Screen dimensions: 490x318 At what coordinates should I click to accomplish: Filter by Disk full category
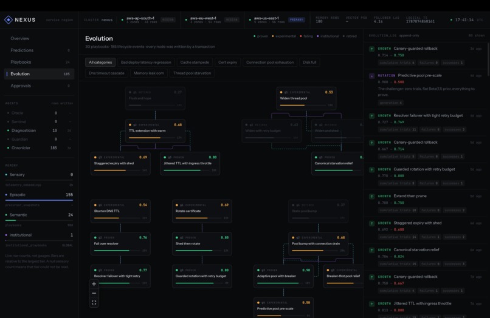point(309,63)
